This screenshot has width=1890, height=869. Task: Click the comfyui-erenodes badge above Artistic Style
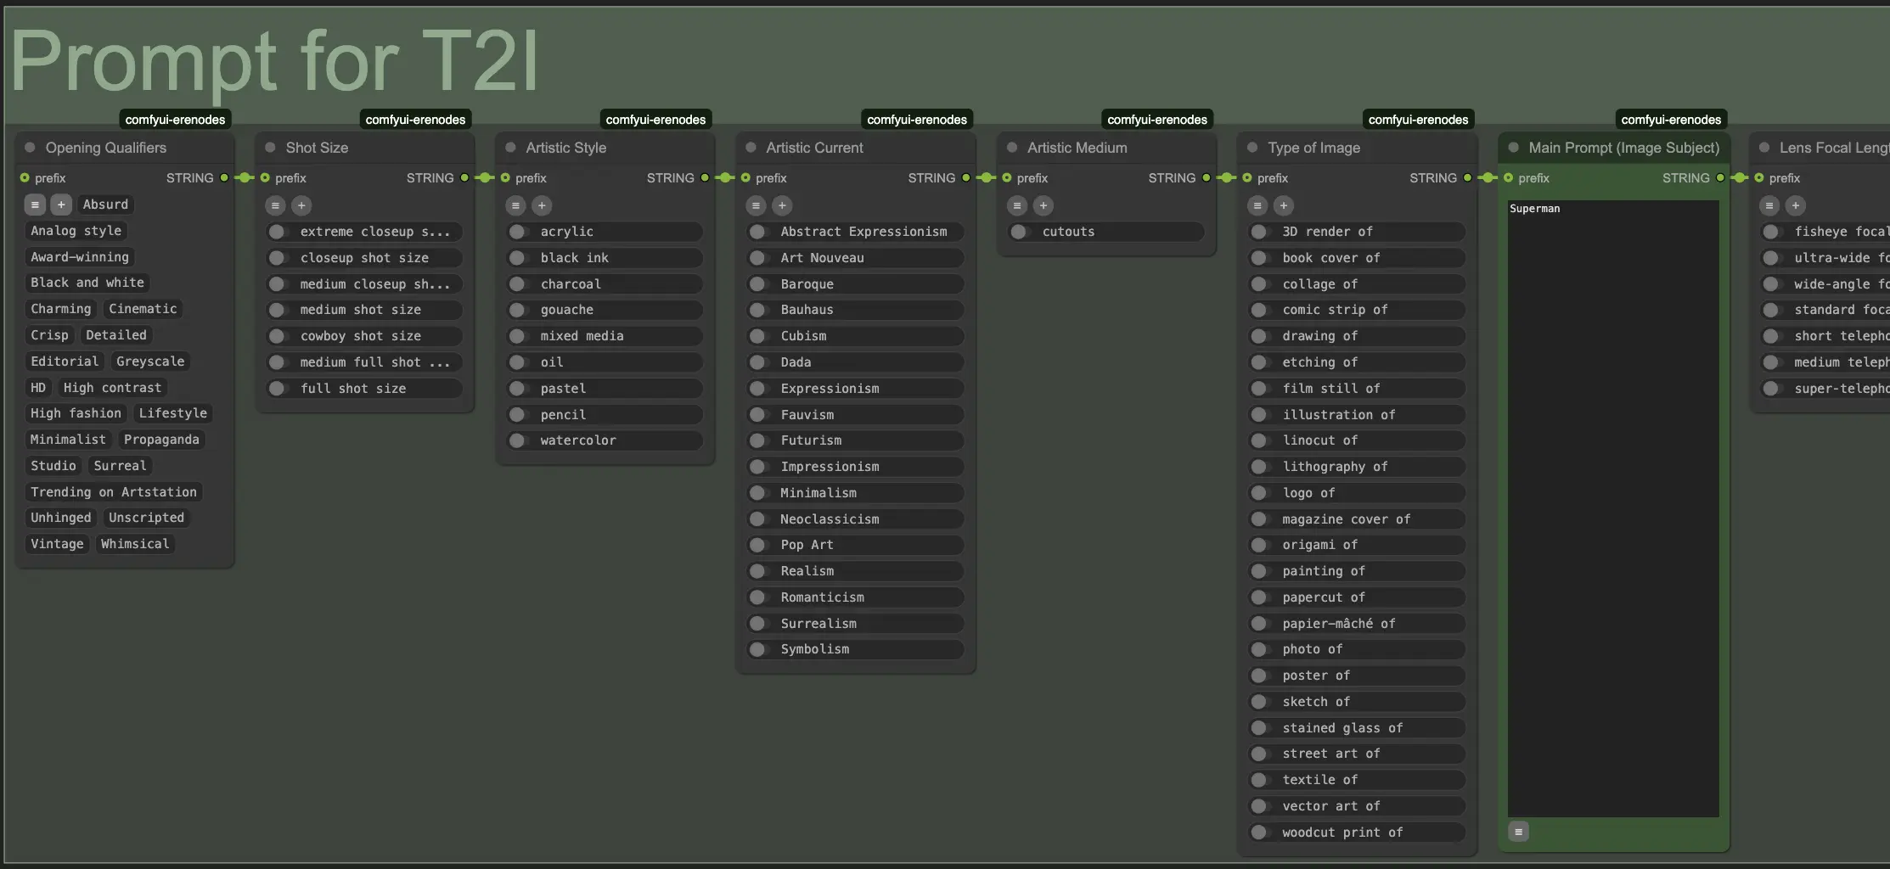[x=655, y=119]
